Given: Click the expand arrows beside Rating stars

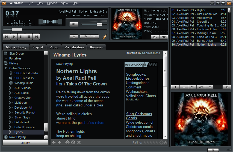Looking at the screenshot, I should (165, 143).
